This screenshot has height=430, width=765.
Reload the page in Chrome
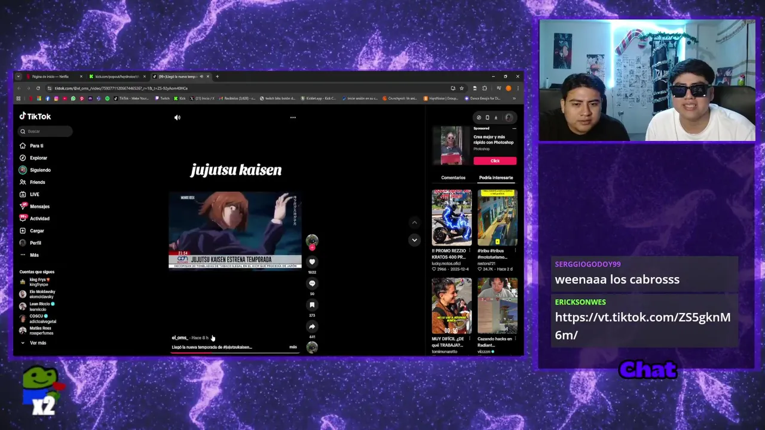[38, 88]
